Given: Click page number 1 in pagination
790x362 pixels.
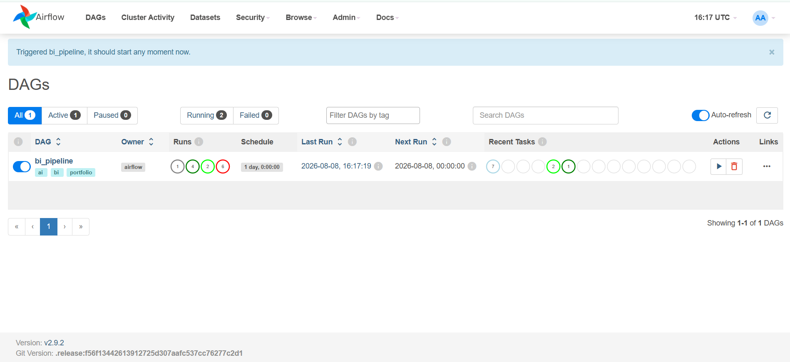Looking at the screenshot, I should (x=49, y=227).
